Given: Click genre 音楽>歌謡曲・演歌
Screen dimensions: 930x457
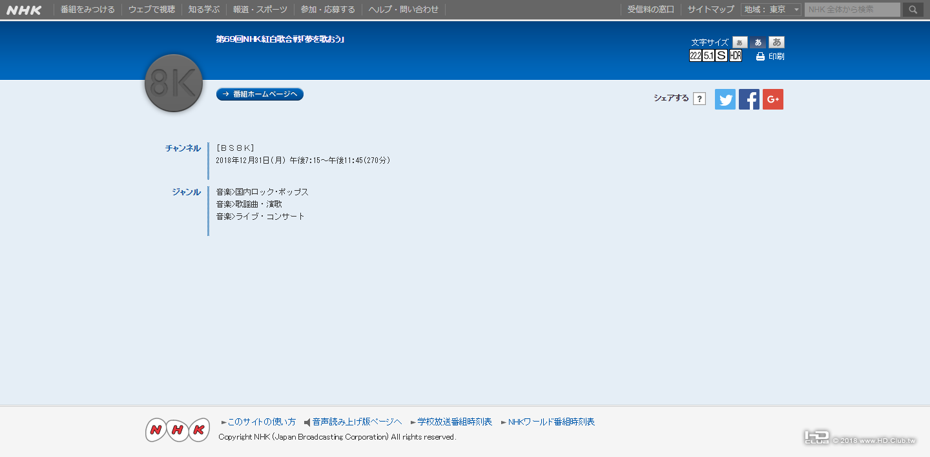Looking at the screenshot, I should pyautogui.click(x=249, y=204).
